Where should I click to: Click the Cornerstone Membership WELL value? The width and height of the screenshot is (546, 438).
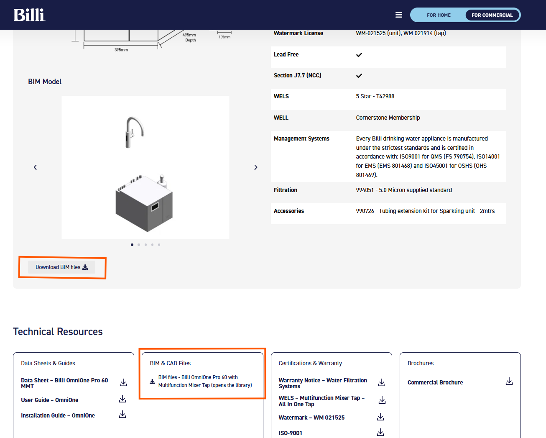[x=388, y=118]
